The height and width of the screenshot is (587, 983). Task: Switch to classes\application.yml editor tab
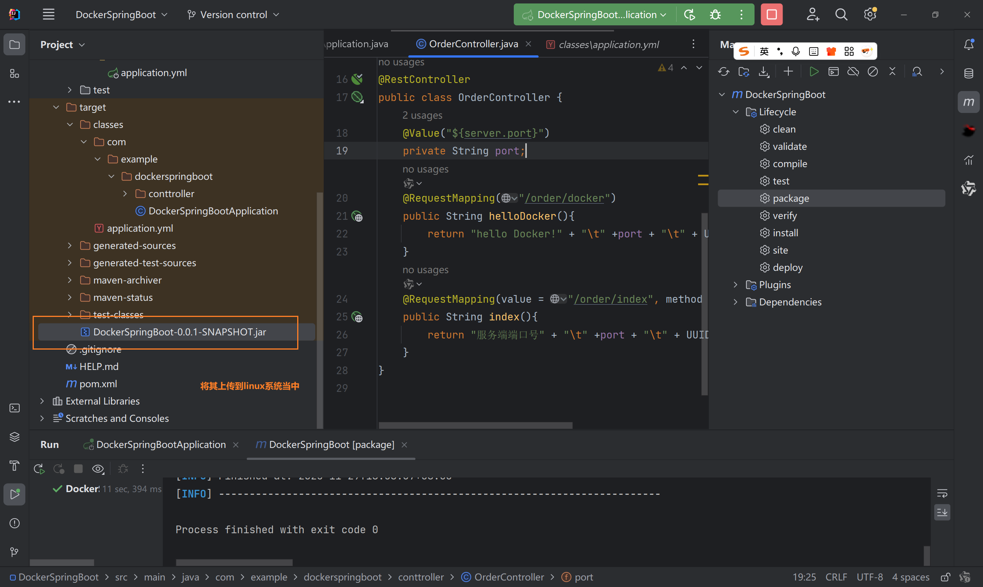[608, 44]
